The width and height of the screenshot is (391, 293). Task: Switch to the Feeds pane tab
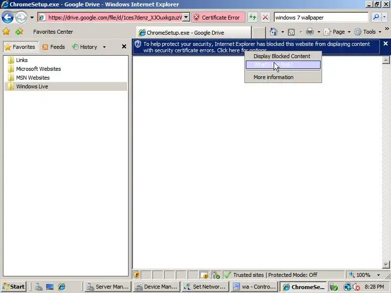point(54,47)
